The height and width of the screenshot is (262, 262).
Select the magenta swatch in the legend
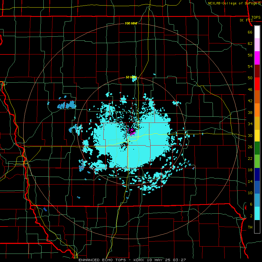click(257, 58)
